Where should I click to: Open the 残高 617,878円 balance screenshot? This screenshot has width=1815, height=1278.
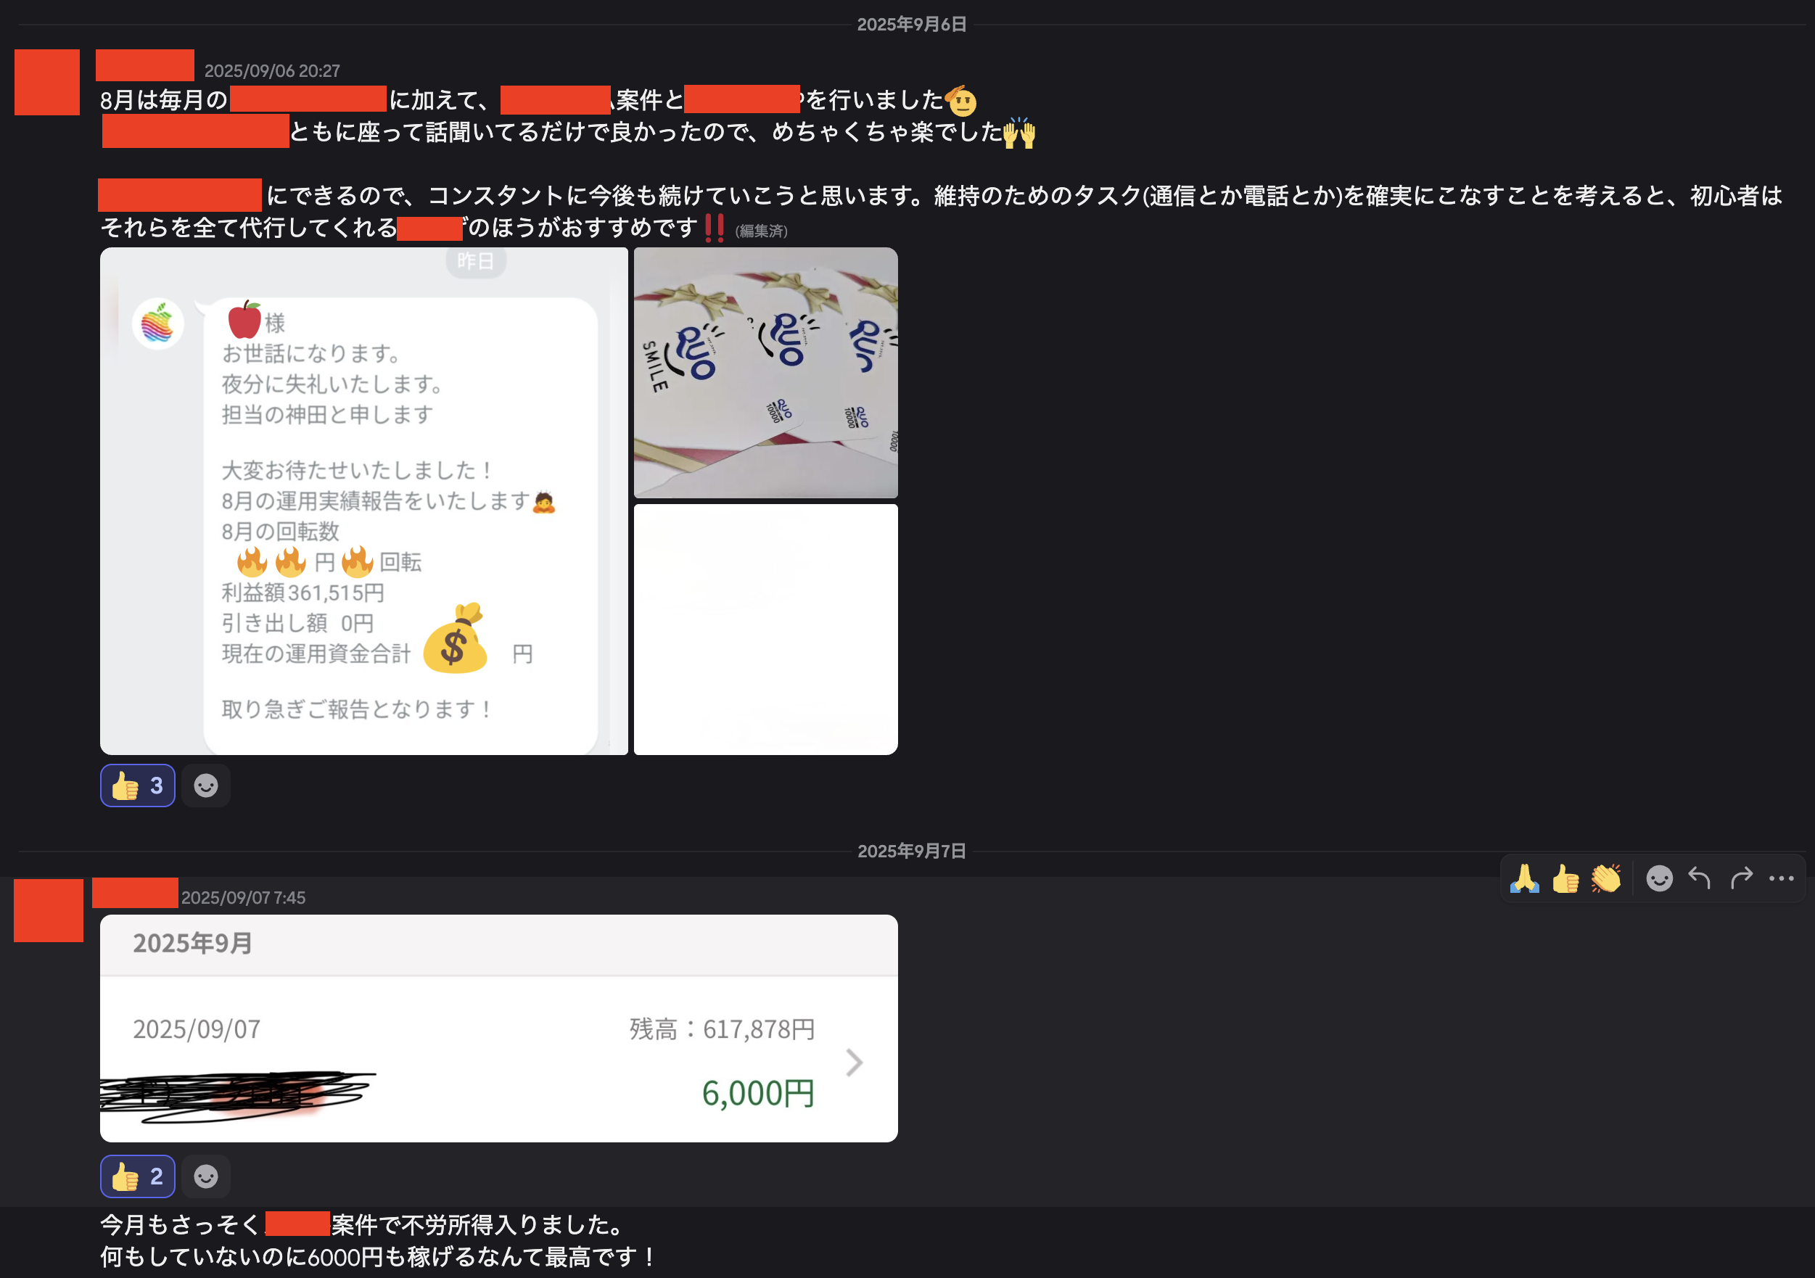(x=499, y=1028)
